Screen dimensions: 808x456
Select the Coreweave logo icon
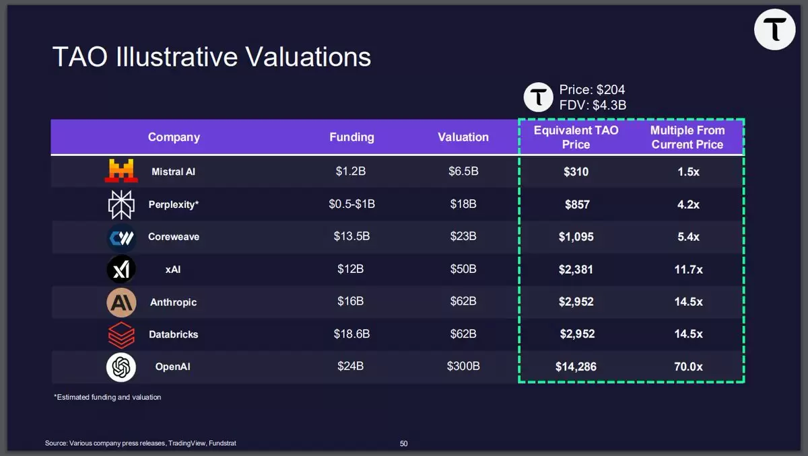(x=121, y=237)
